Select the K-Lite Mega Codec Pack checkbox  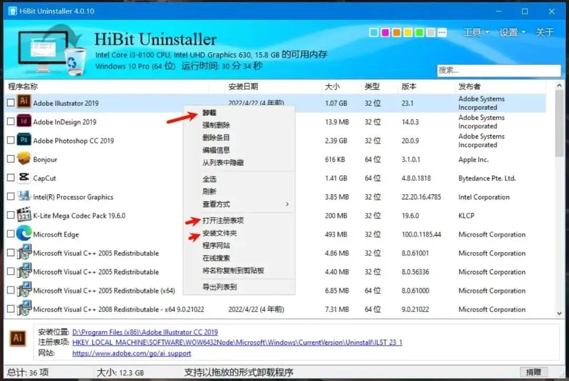click(x=11, y=215)
